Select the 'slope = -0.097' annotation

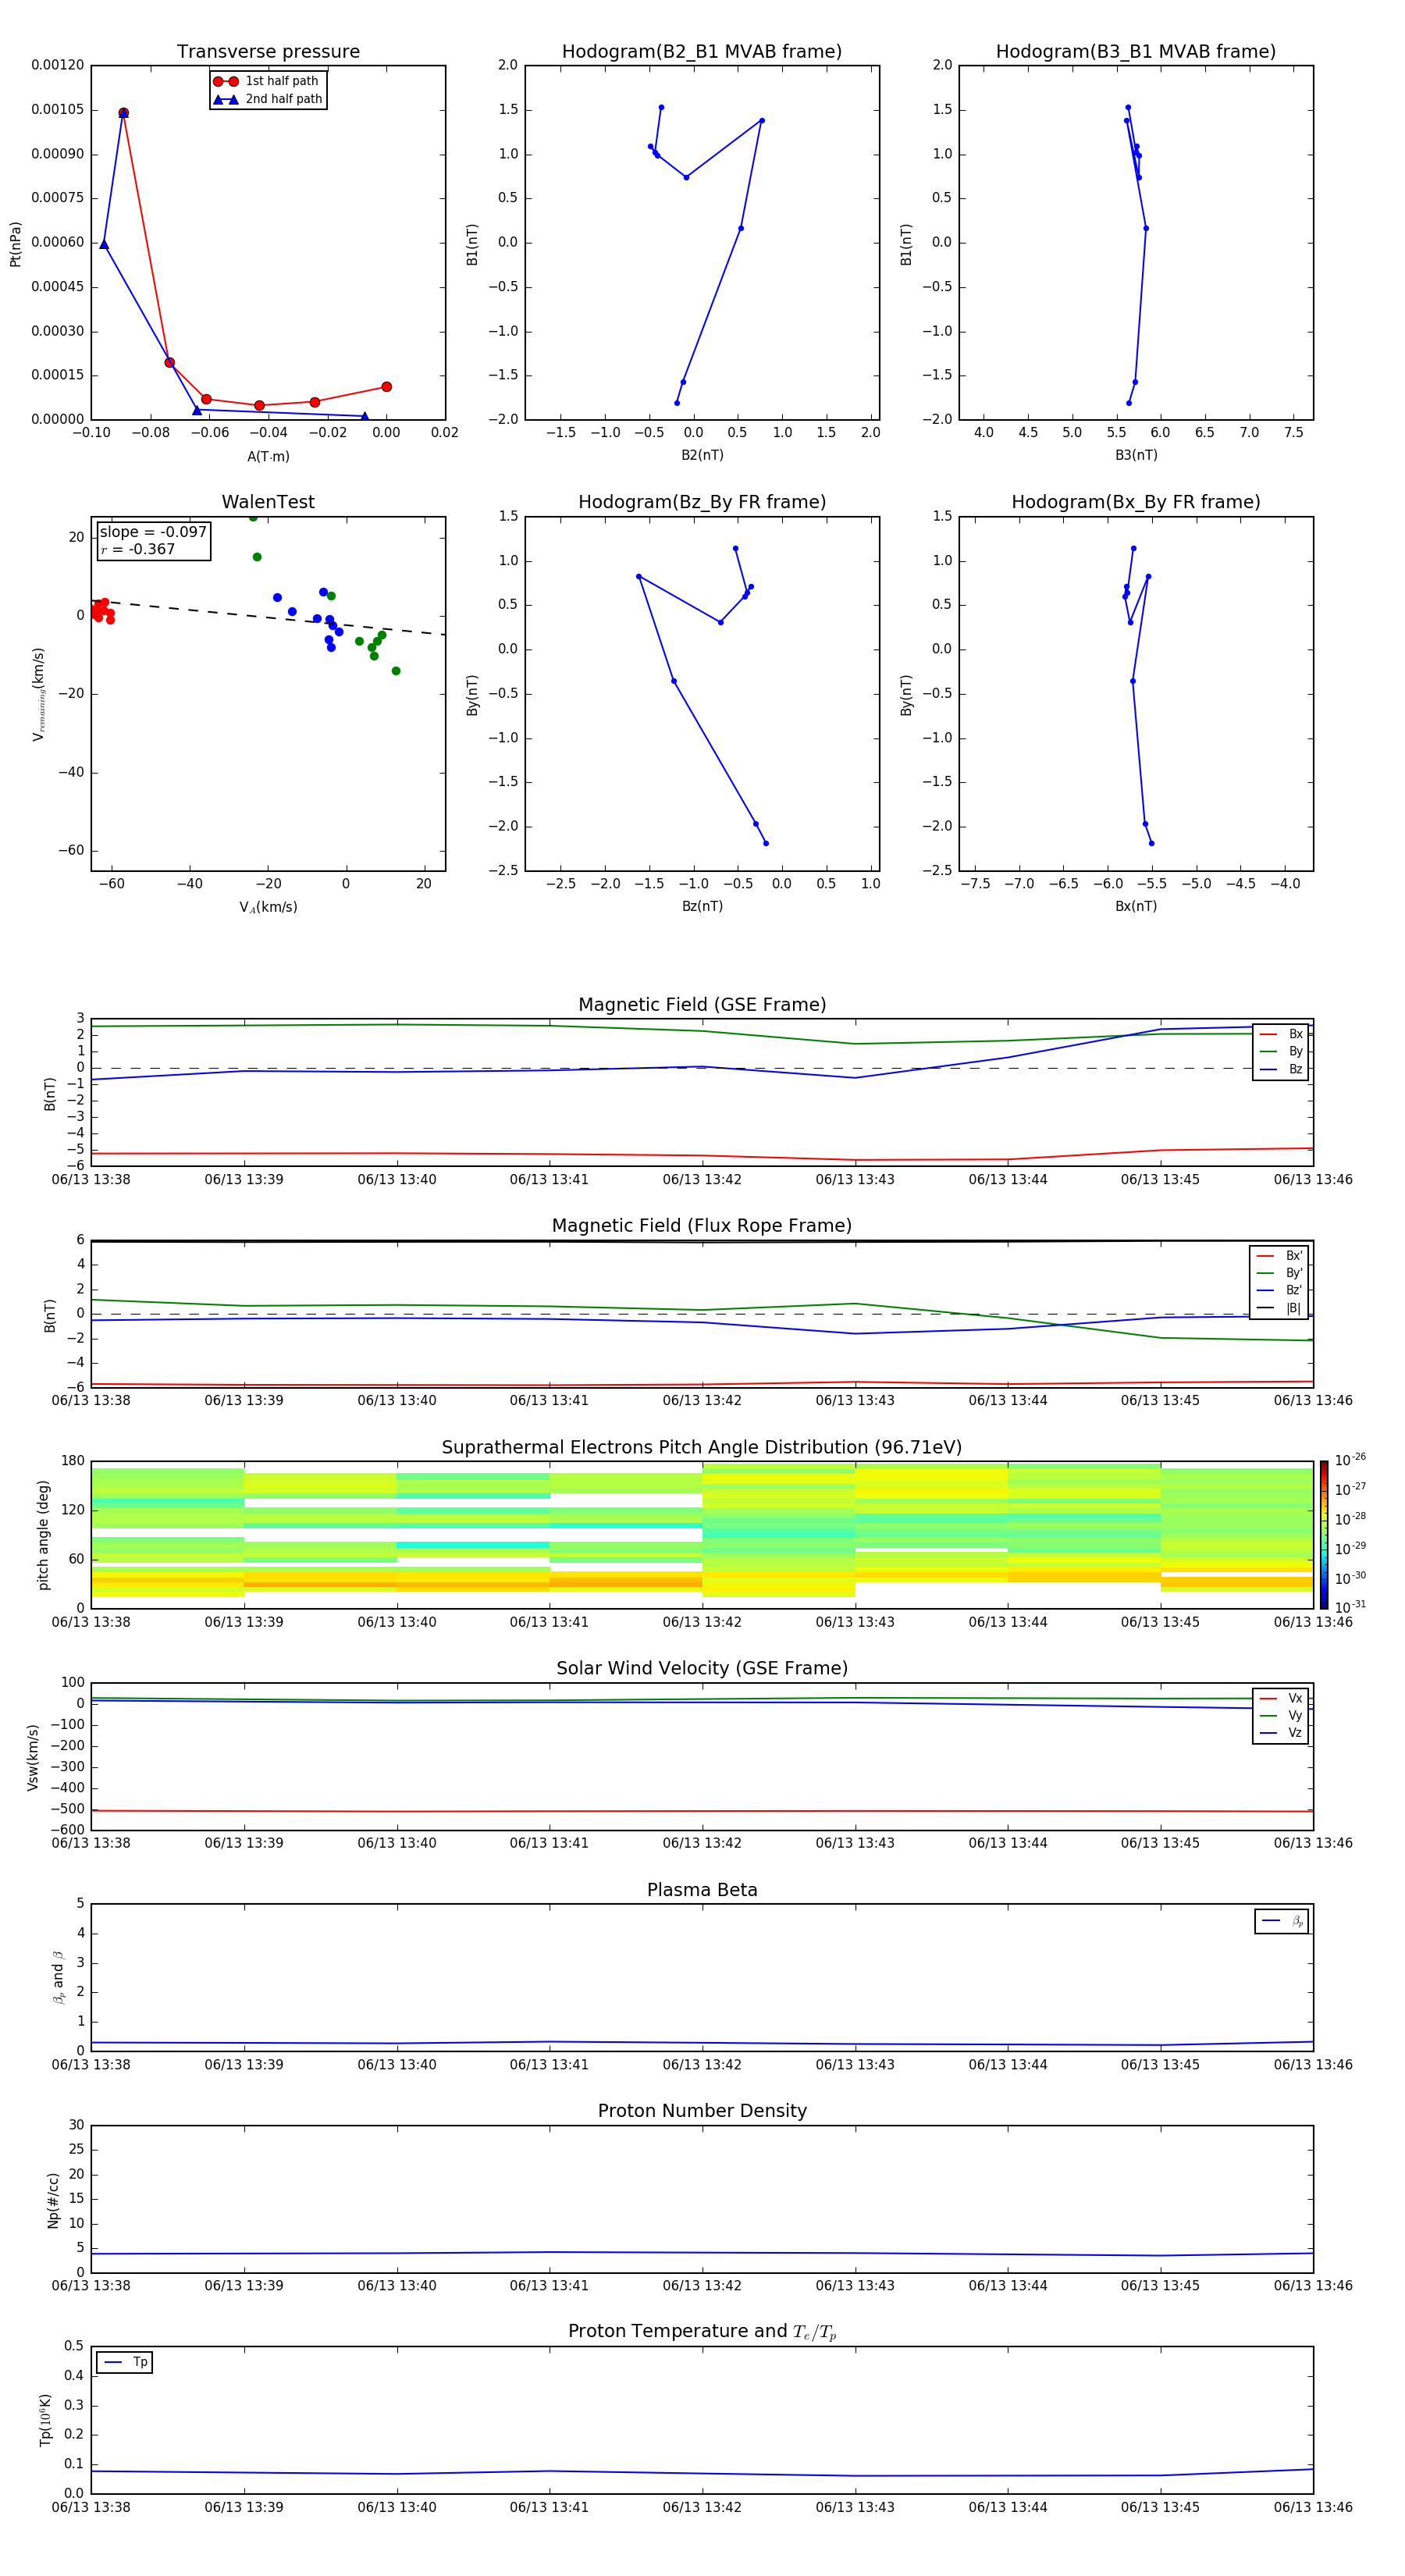(153, 532)
